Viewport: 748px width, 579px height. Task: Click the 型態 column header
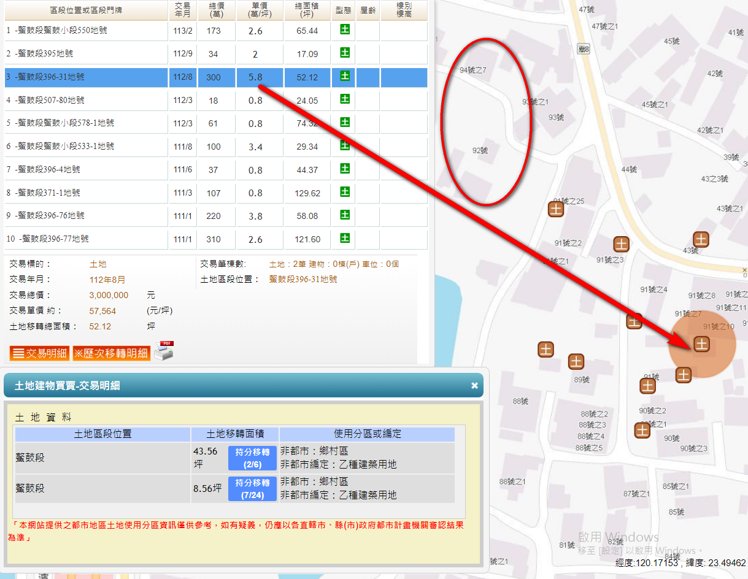[x=344, y=10]
